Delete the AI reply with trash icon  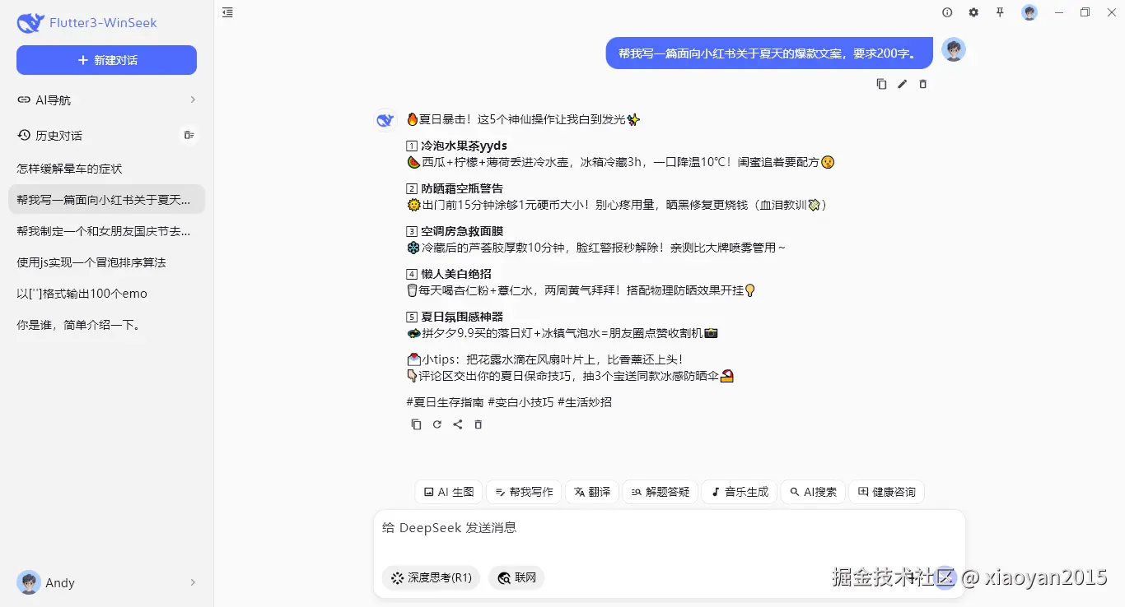point(478,424)
